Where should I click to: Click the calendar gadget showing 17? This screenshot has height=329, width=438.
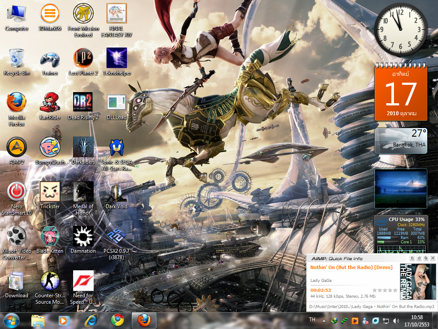(x=401, y=92)
